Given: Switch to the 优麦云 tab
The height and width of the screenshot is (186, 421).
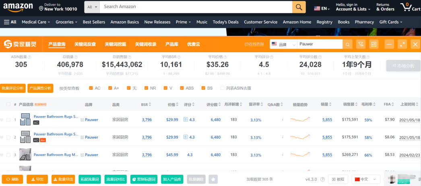Looking at the screenshot, I should [x=194, y=44].
